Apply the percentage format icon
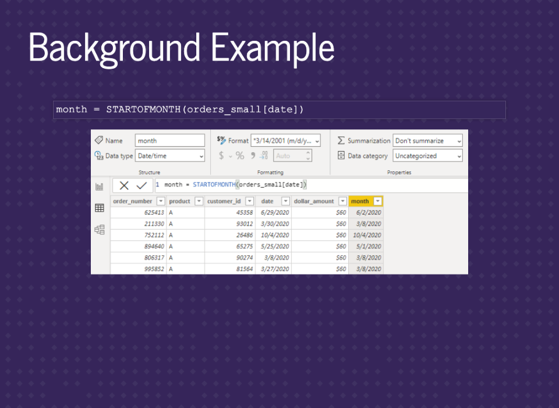The width and height of the screenshot is (559, 408). pyautogui.click(x=240, y=156)
